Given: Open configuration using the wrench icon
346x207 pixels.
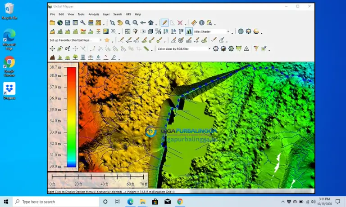Looking at the screenshot, I should [83, 22].
